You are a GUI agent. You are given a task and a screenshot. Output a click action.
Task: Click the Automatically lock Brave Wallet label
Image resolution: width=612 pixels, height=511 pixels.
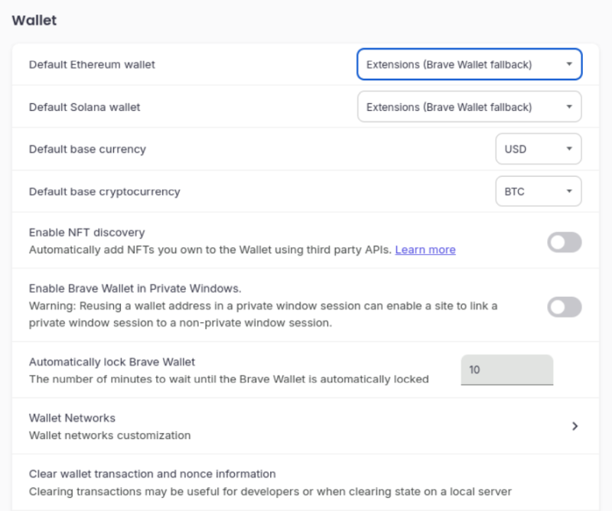[x=112, y=362]
